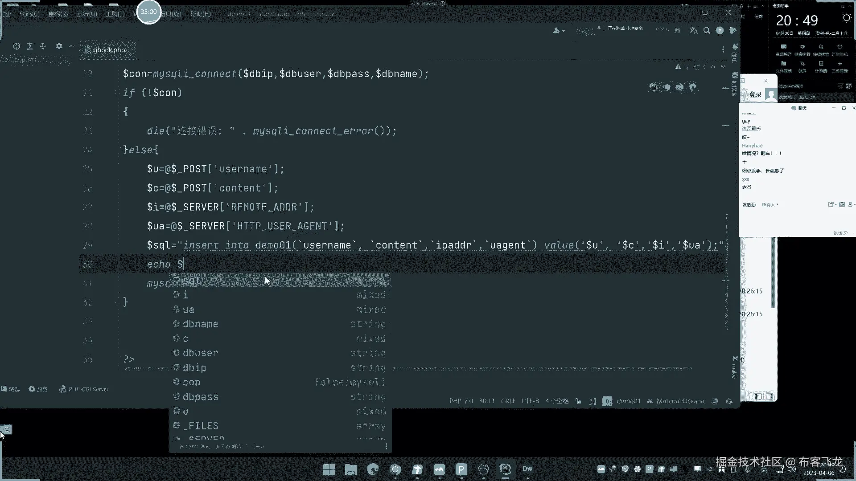
Task: Choose sql from the autocomplete list
Action: [x=191, y=281]
